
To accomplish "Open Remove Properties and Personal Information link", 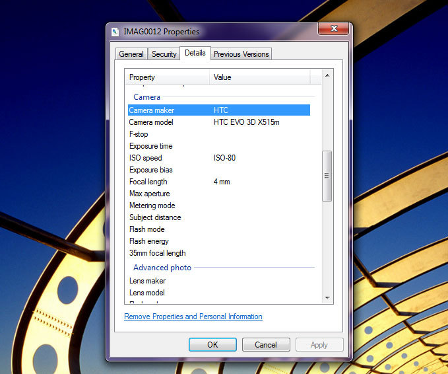I will 193,317.
